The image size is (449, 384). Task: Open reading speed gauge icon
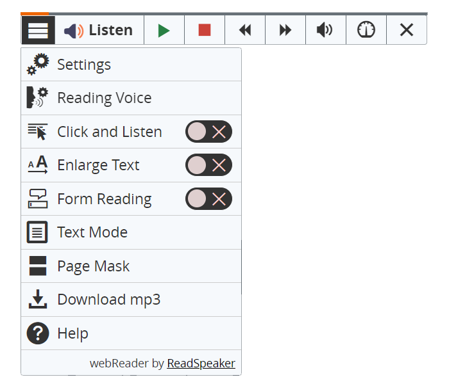click(x=366, y=30)
